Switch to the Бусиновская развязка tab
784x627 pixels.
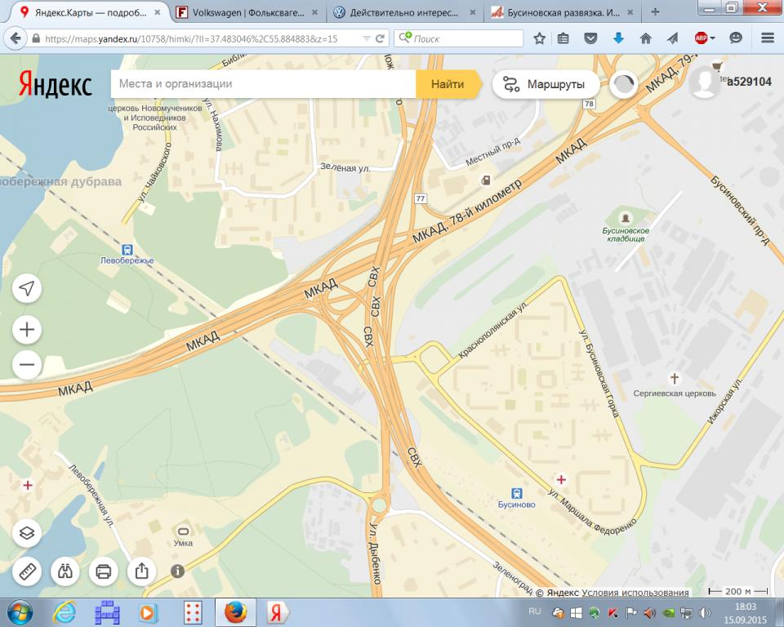point(563,12)
